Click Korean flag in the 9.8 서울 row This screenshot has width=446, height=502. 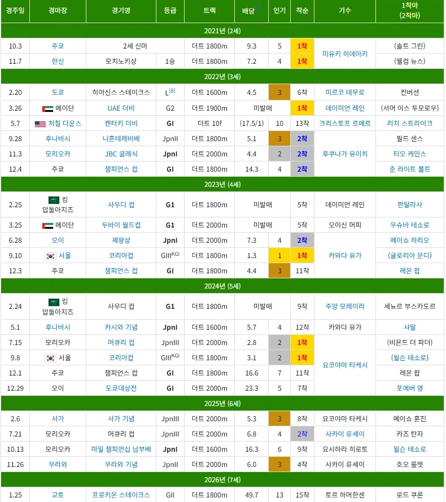pyautogui.click(x=50, y=357)
